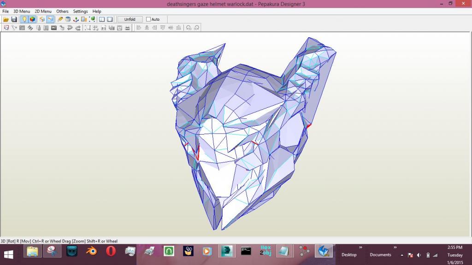This screenshot has width=472, height=265.
Task: Launch Blender from the taskbar
Action: click(x=92, y=251)
